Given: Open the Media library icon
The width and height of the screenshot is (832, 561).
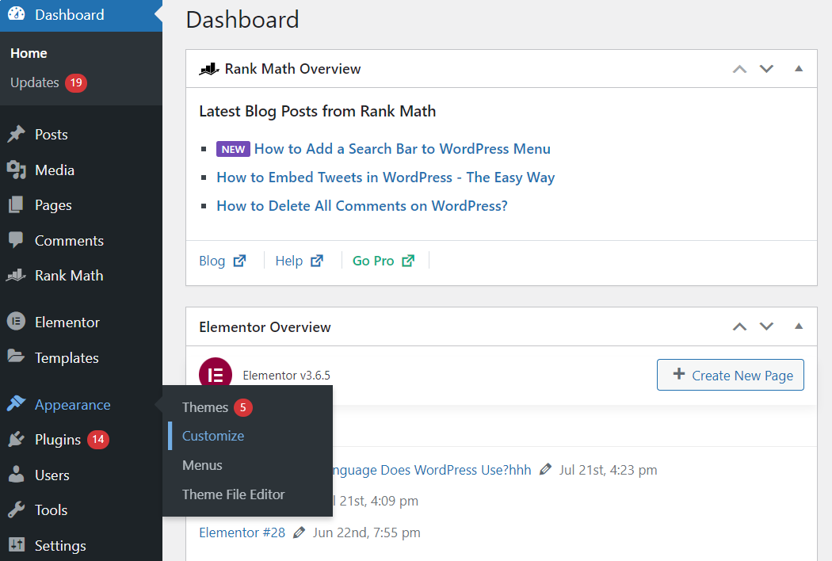Looking at the screenshot, I should (17, 170).
